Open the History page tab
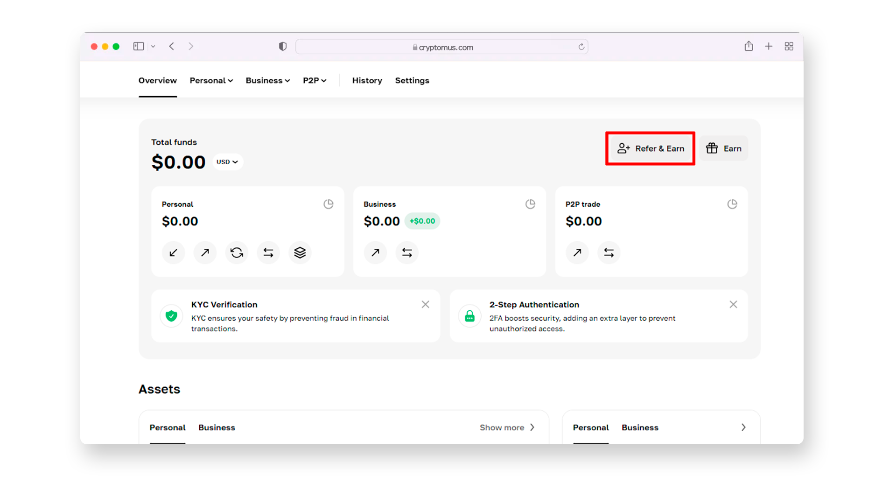This screenshot has height=504, width=896. pyautogui.click(x=367, y=80)
